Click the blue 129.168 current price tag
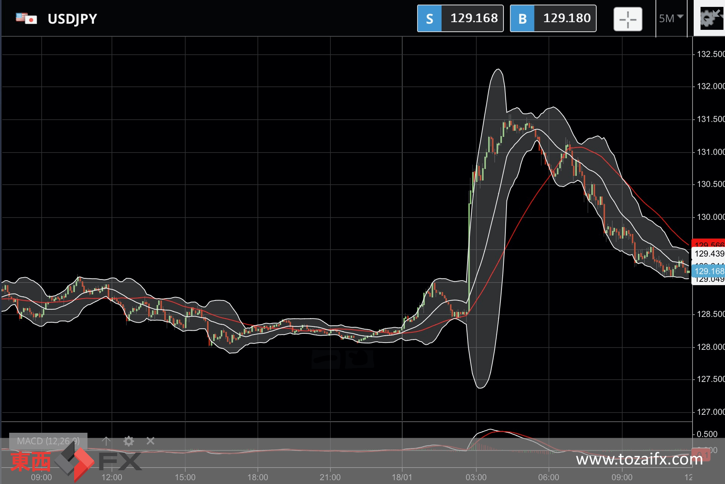 (x=709, y=271)
